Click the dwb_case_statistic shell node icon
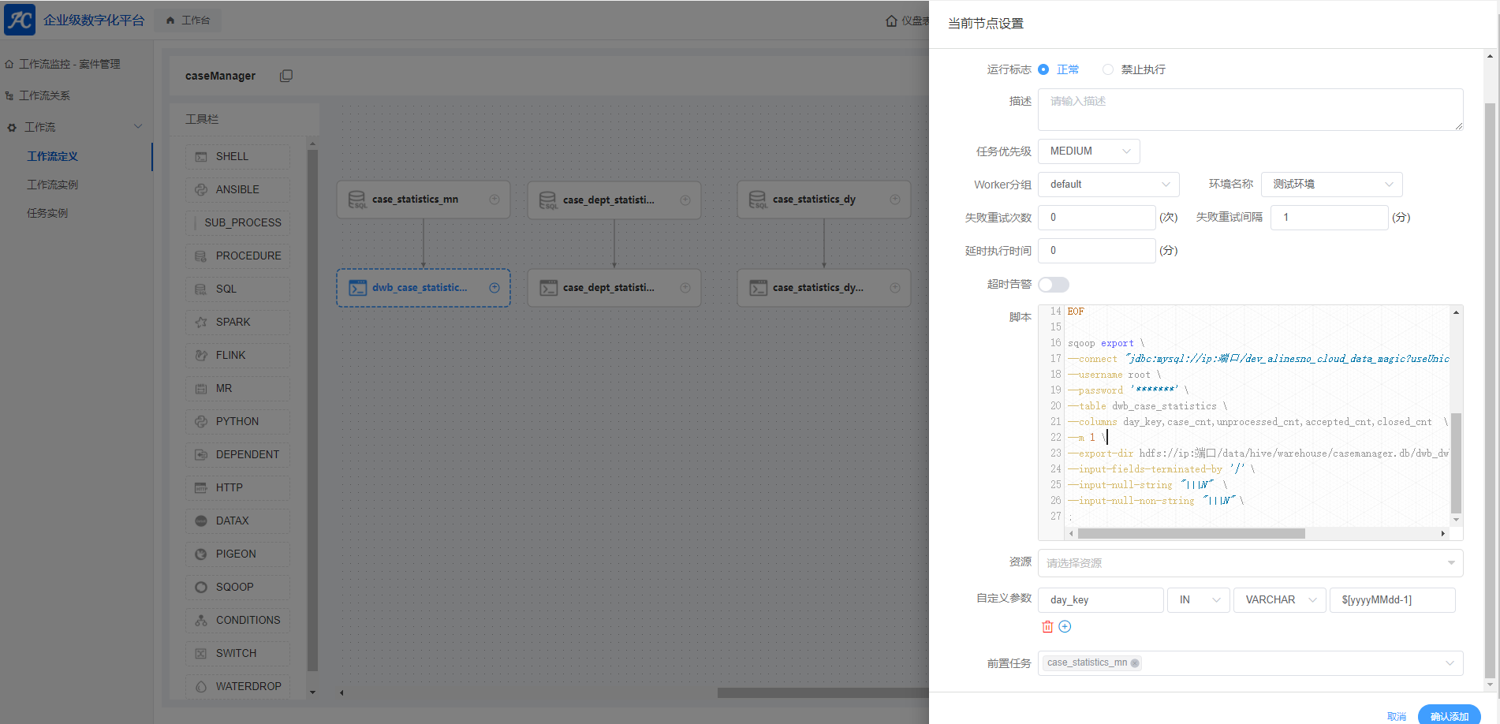Screen dimensions: 1500x724 click(358, 288)
